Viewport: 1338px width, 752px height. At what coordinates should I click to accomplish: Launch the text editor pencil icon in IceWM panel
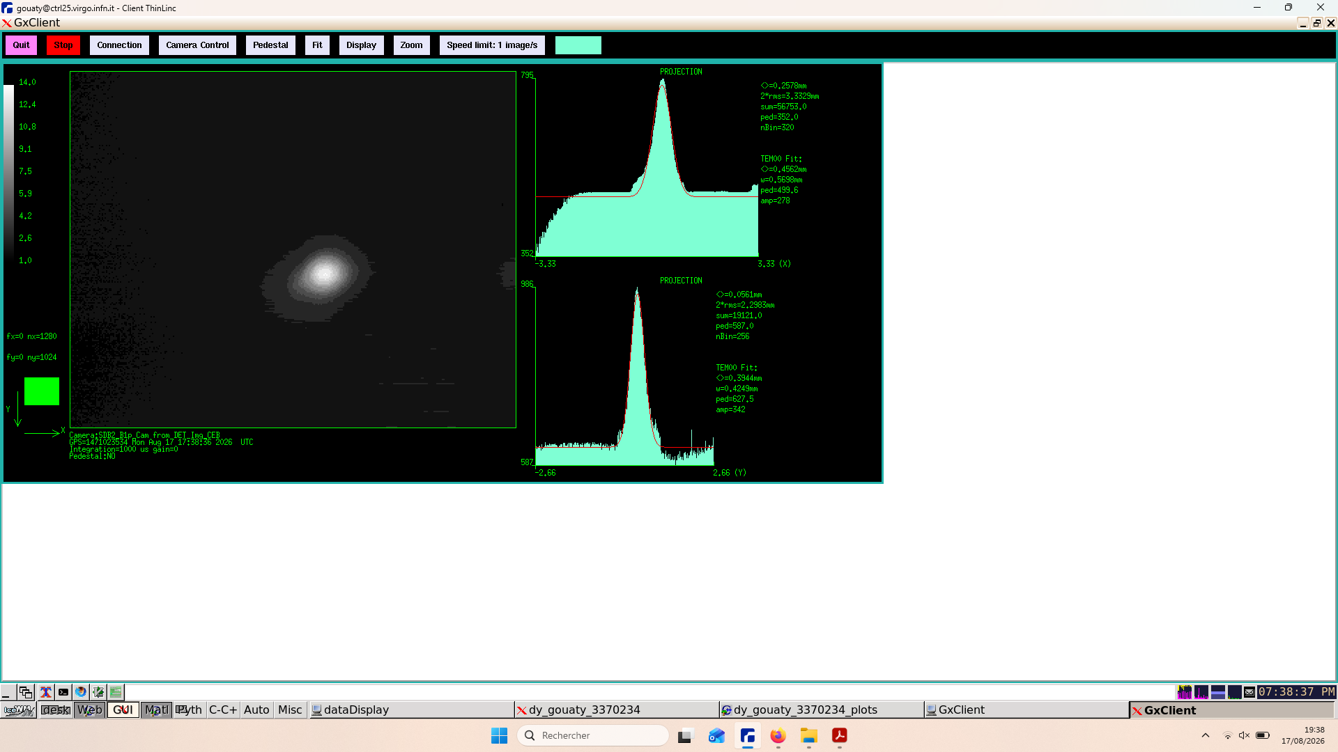tap(98, 692)
